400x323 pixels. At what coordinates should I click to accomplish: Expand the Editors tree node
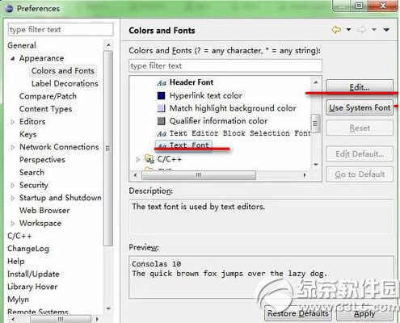[x=13, y=122]
